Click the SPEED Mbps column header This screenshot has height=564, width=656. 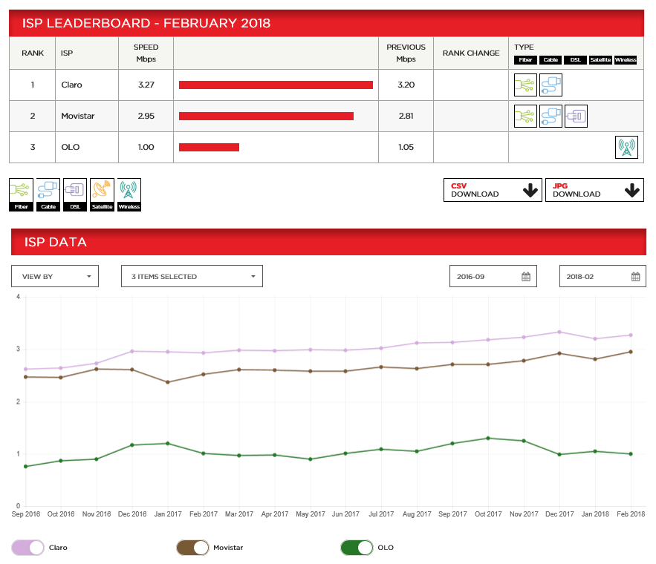point(146,53)
